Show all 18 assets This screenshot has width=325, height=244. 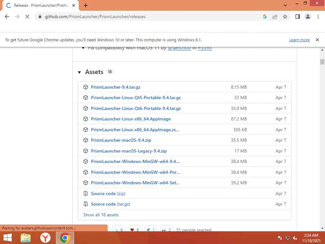[x=101, y=215]
